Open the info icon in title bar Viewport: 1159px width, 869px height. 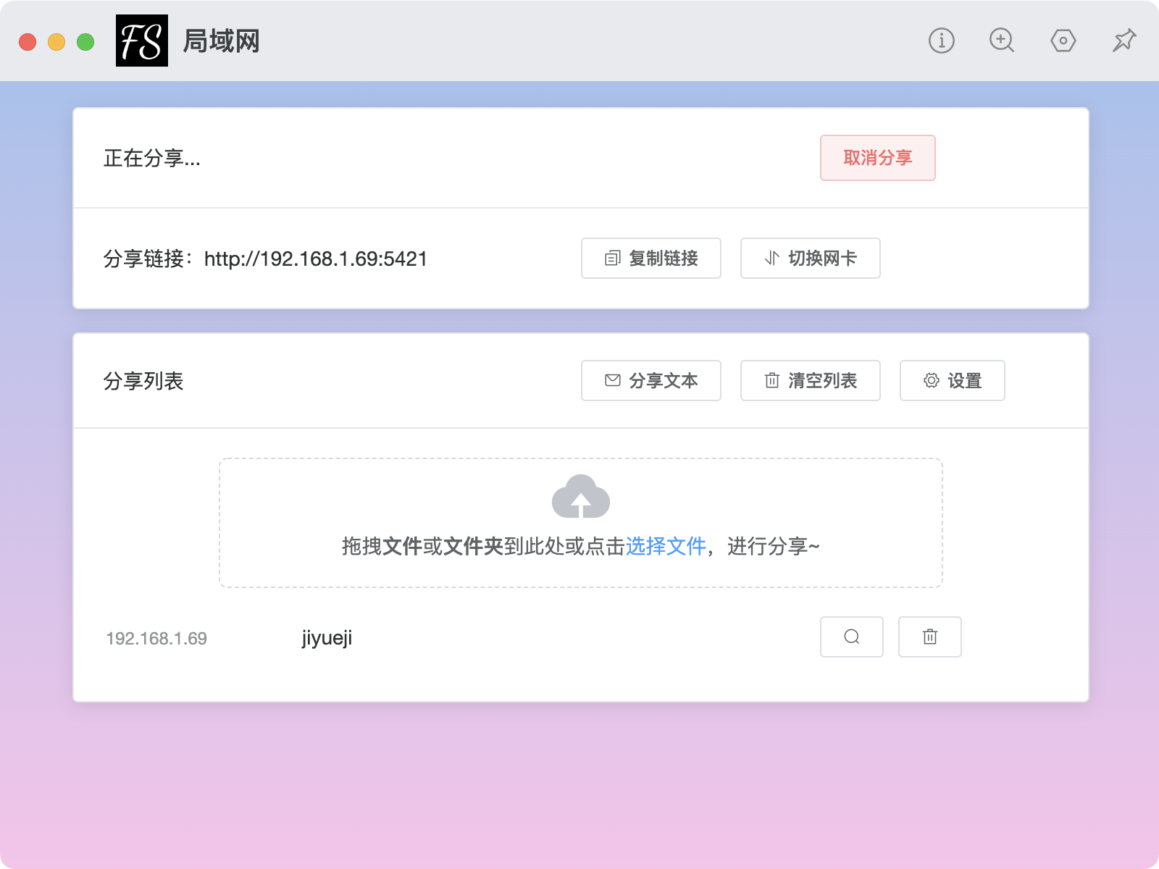942,41
